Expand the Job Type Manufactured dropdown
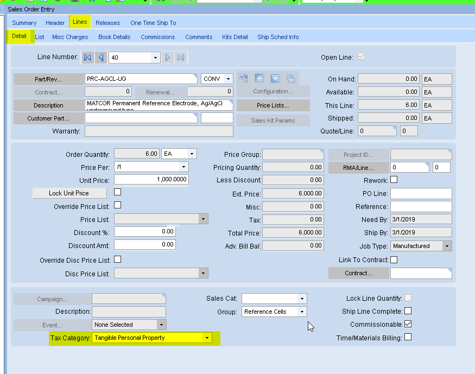The width and height of the screenshot is (475, 374). 447,246
